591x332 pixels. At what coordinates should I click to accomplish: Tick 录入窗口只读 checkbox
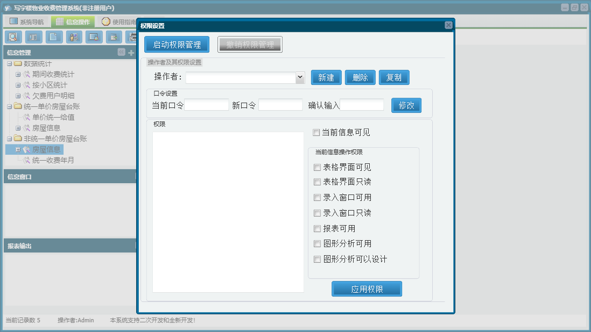click(318, 213)
